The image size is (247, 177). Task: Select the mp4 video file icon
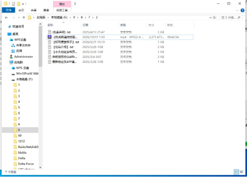coord(49,37)
